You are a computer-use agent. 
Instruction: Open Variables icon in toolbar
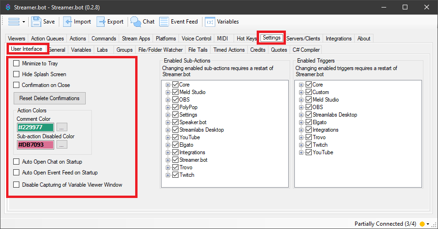[210, 22]
